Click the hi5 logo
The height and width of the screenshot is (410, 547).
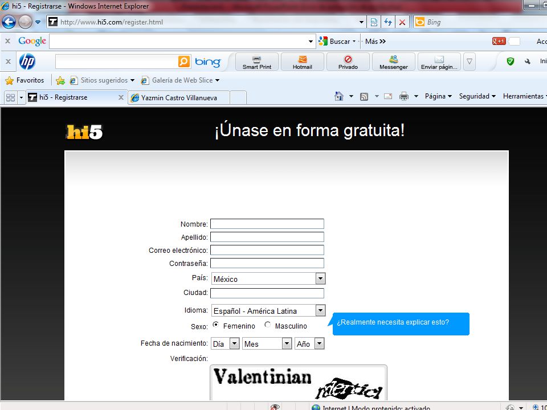point(84,132)
